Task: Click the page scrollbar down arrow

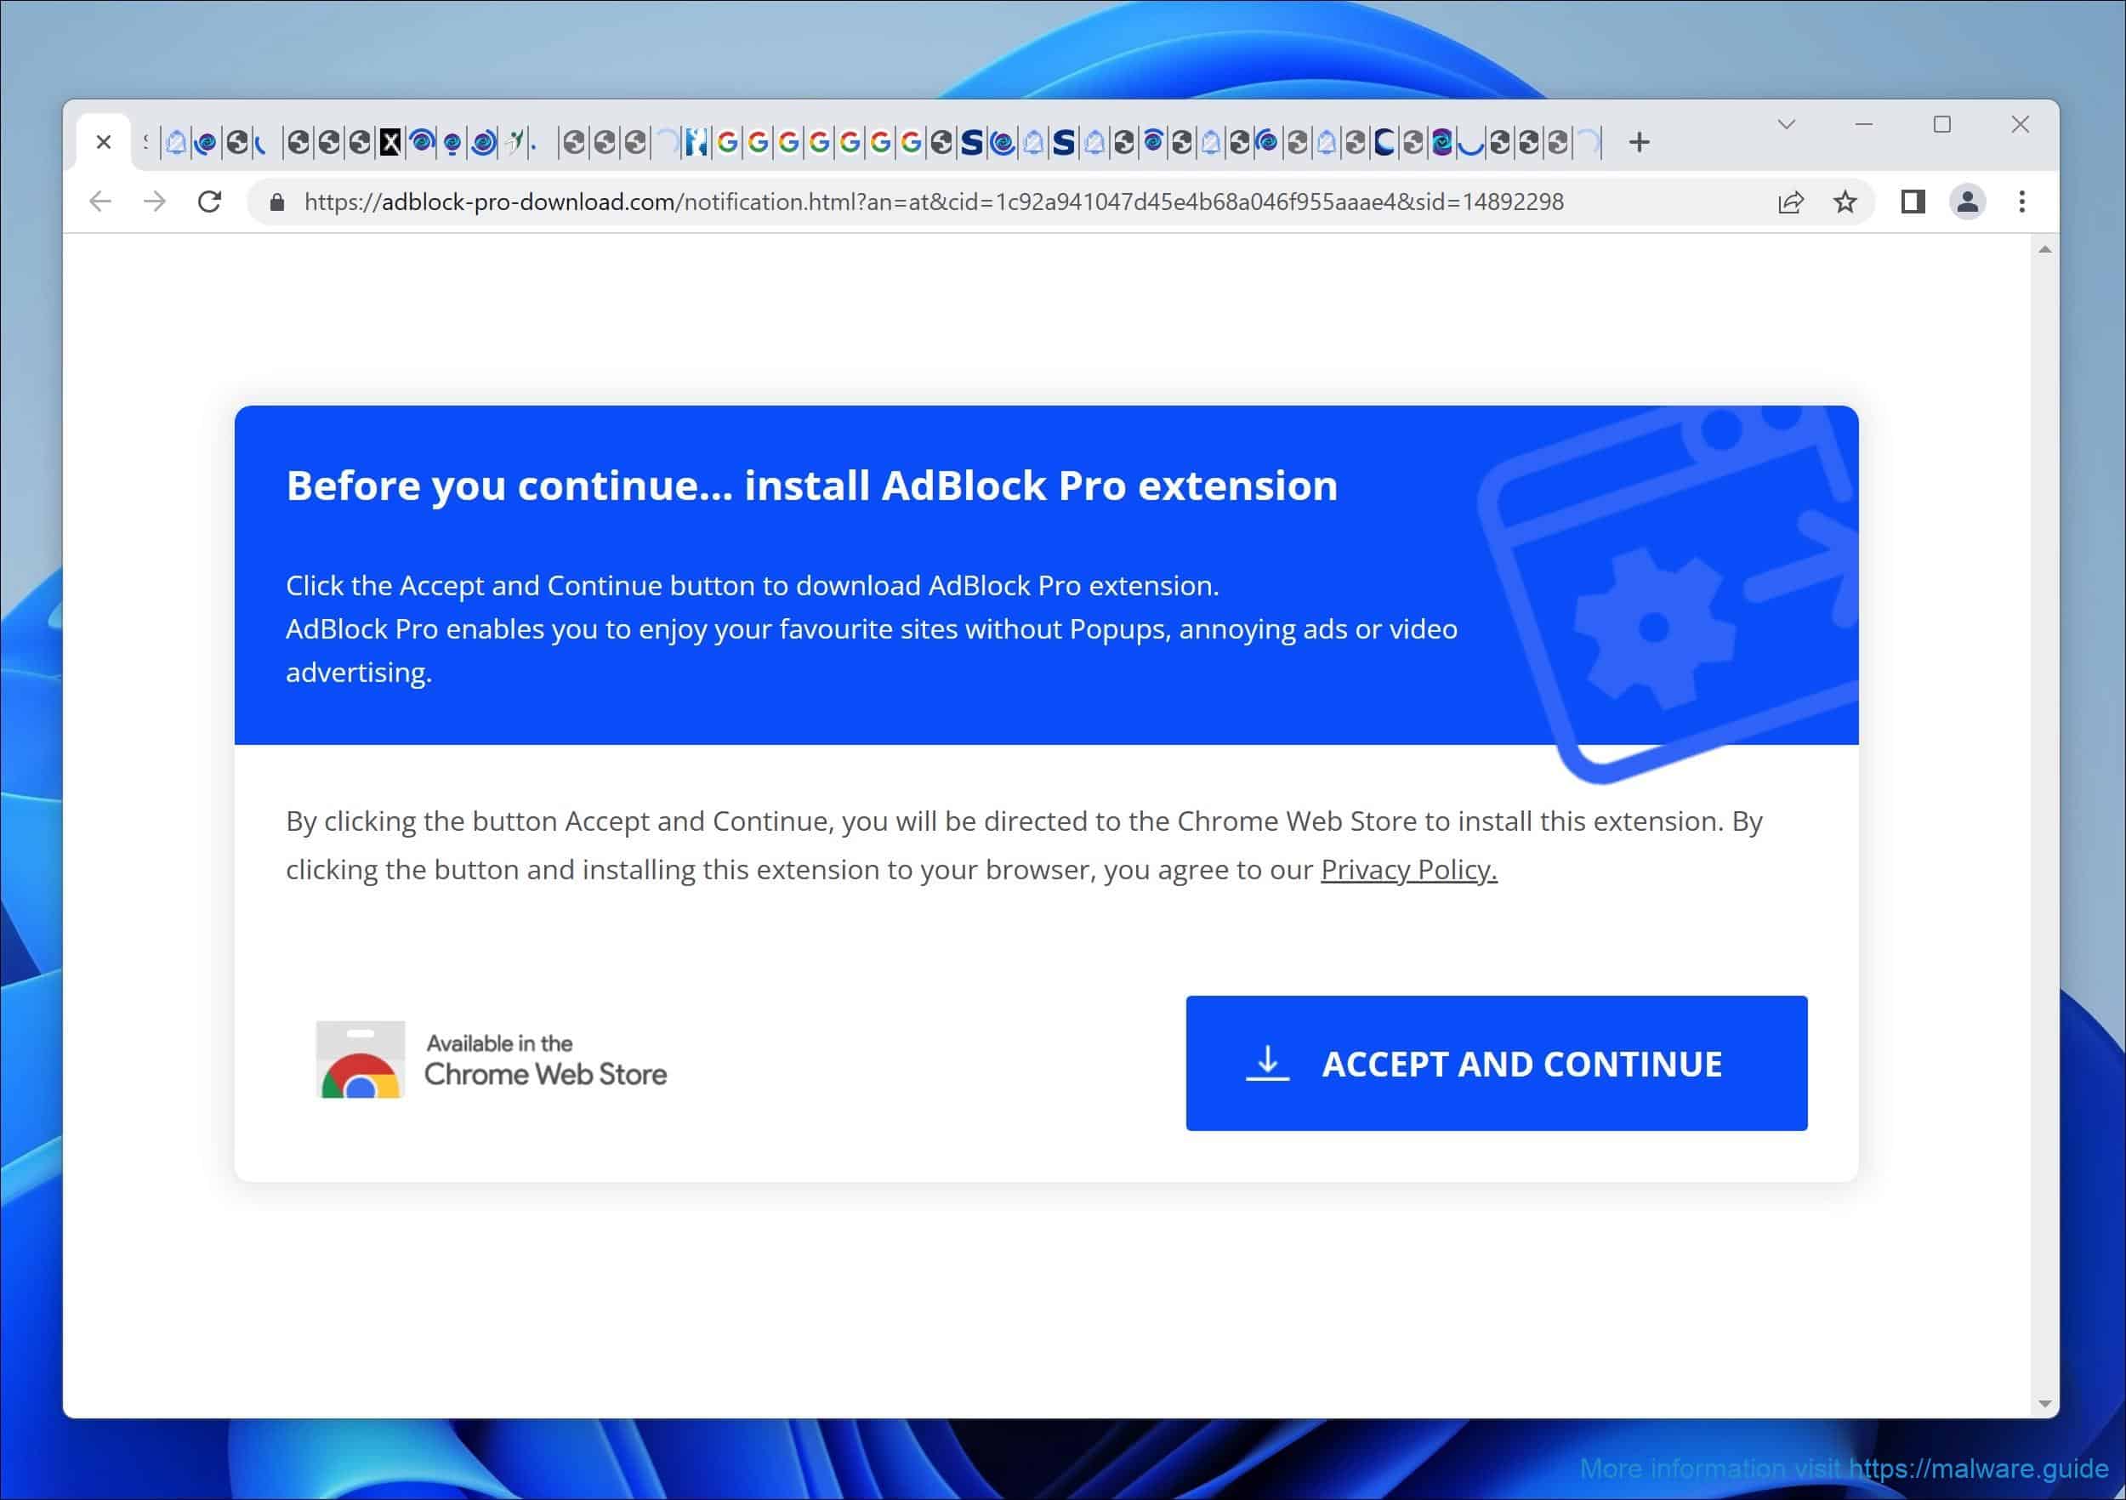Action: coord(2044,1404)
